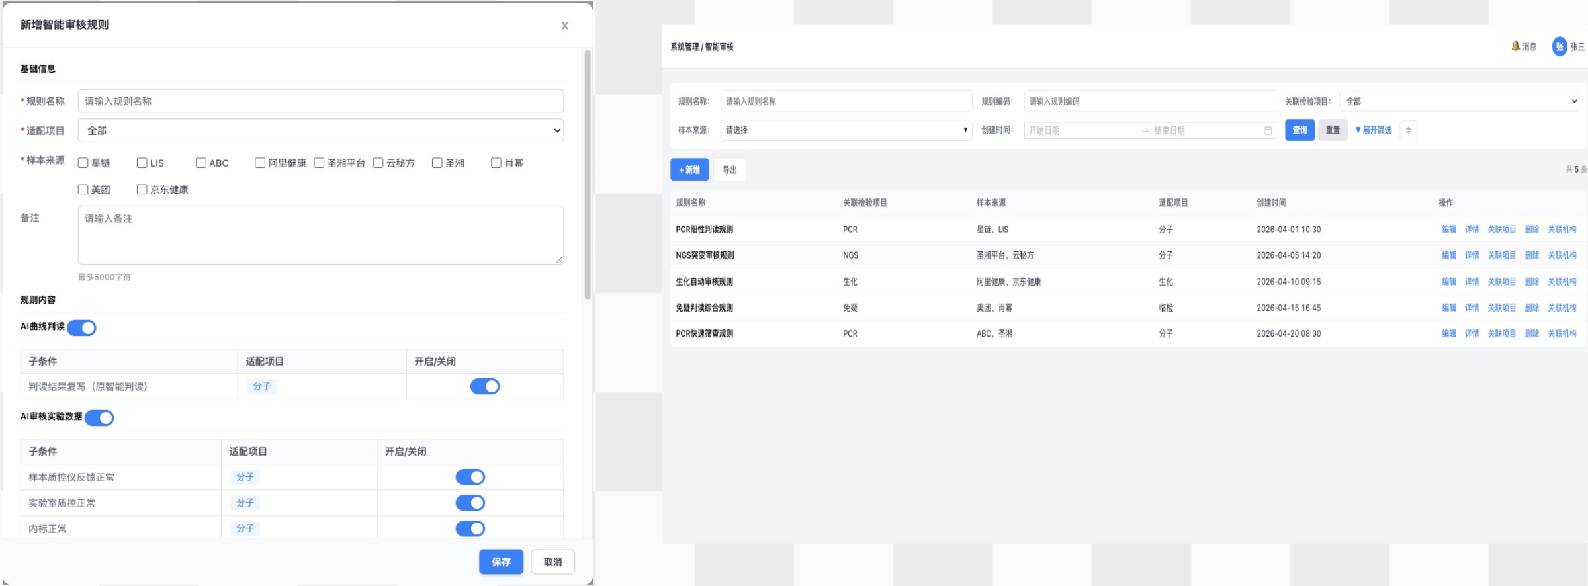Click the 分子 tag in 内标正常 row
1588x586 pixels.
[245, 528]
